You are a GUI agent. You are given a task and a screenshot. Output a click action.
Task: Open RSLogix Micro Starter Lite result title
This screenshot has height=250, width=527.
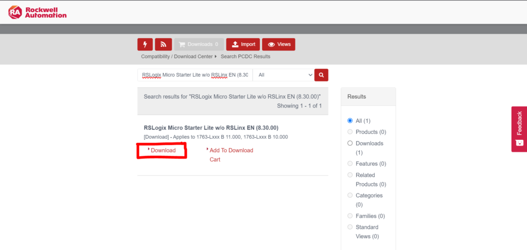pyautogui.click(x=211, y=128)
